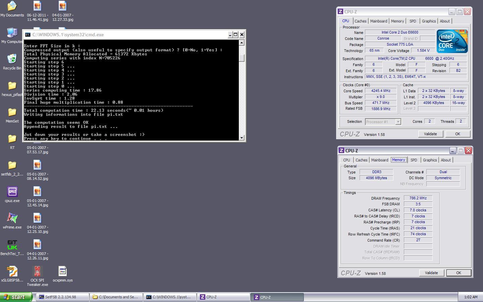Viewport: 483px width, 302px height.
Task: Open BenchTec_T desktop icon
Action: point(12,248)
